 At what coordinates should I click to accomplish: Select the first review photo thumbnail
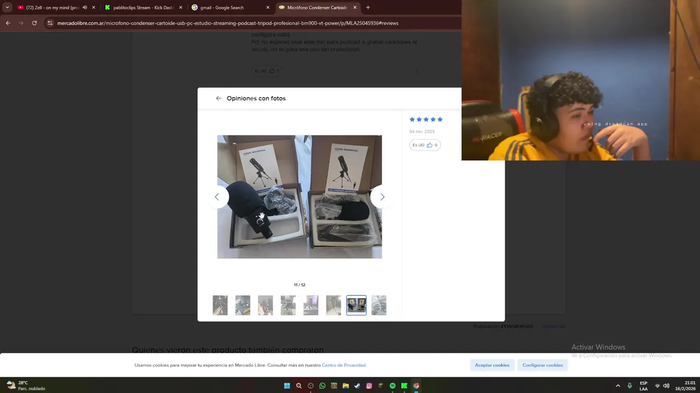coord(220,305)
